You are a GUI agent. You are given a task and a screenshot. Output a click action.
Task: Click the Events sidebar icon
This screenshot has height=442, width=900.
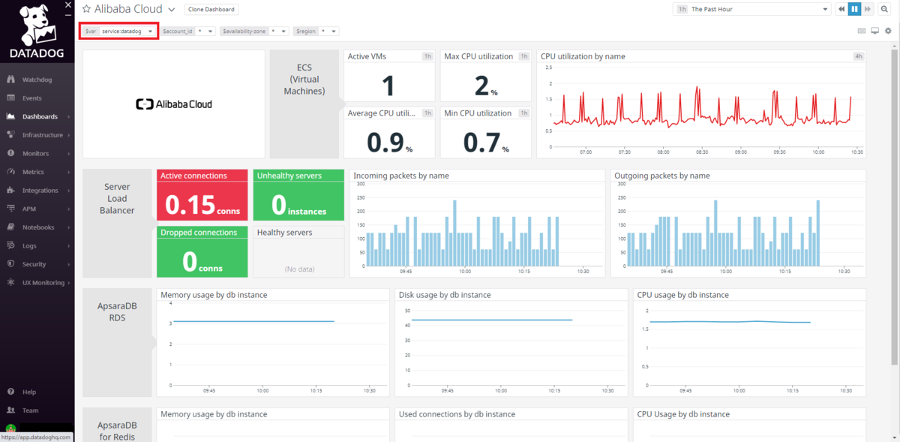coord(10,98)
